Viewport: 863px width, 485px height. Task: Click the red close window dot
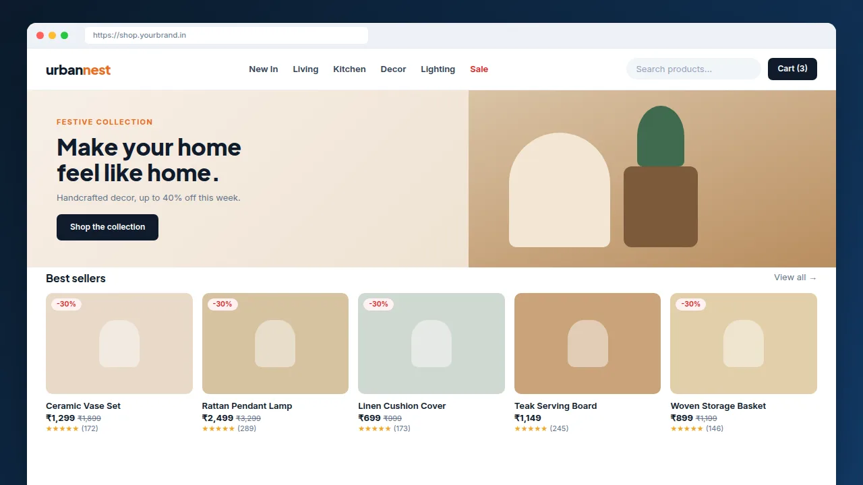(x=40, y=35)
